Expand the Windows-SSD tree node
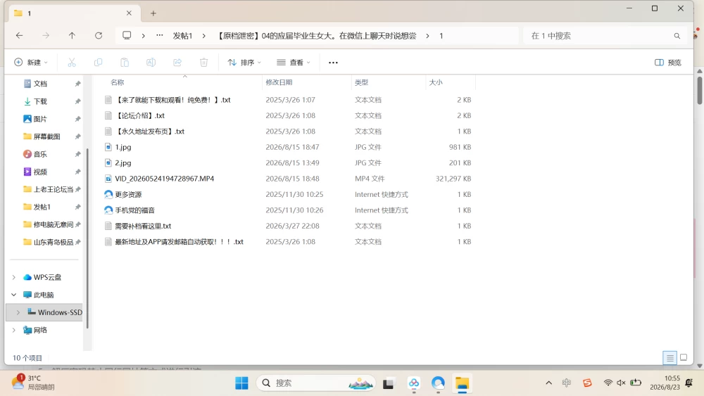The height and width of the screenshot is (396, 704). point(18,312)
